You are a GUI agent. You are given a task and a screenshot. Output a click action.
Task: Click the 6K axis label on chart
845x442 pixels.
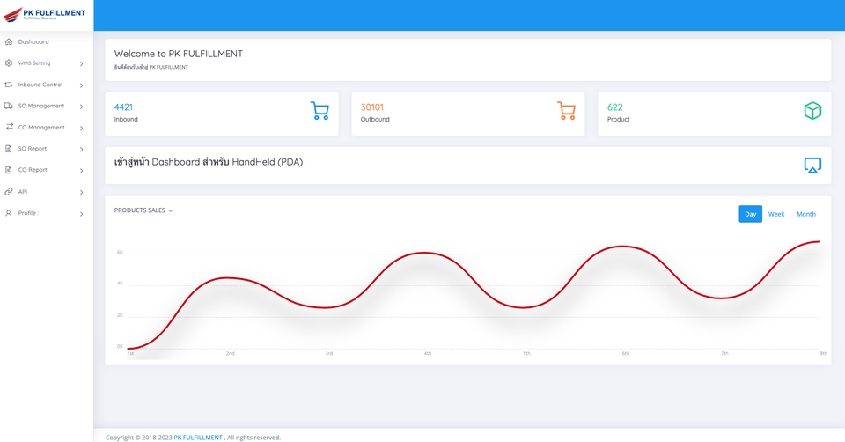point(120,253)
